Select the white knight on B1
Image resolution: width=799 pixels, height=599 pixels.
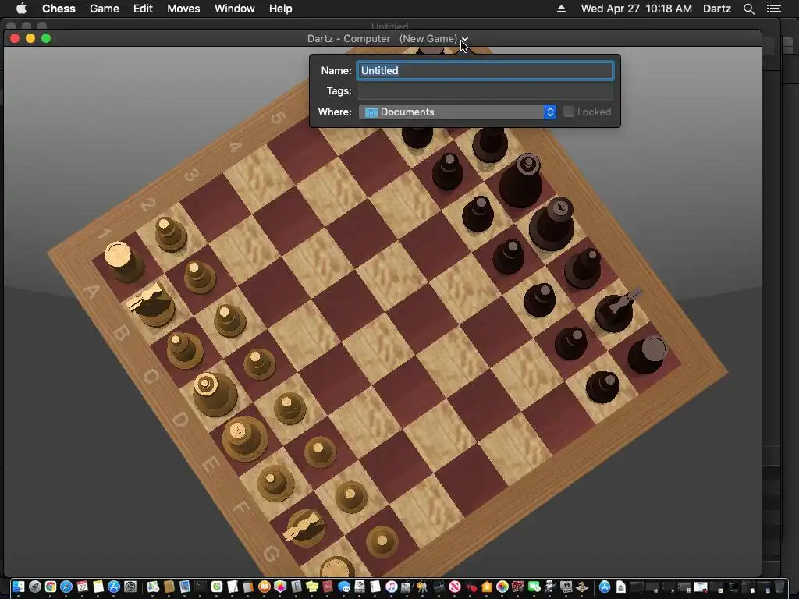152,305
